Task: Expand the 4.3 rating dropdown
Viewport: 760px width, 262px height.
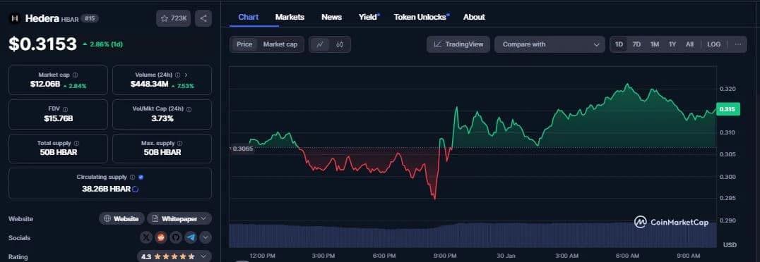Action: [x=174, y=256]
